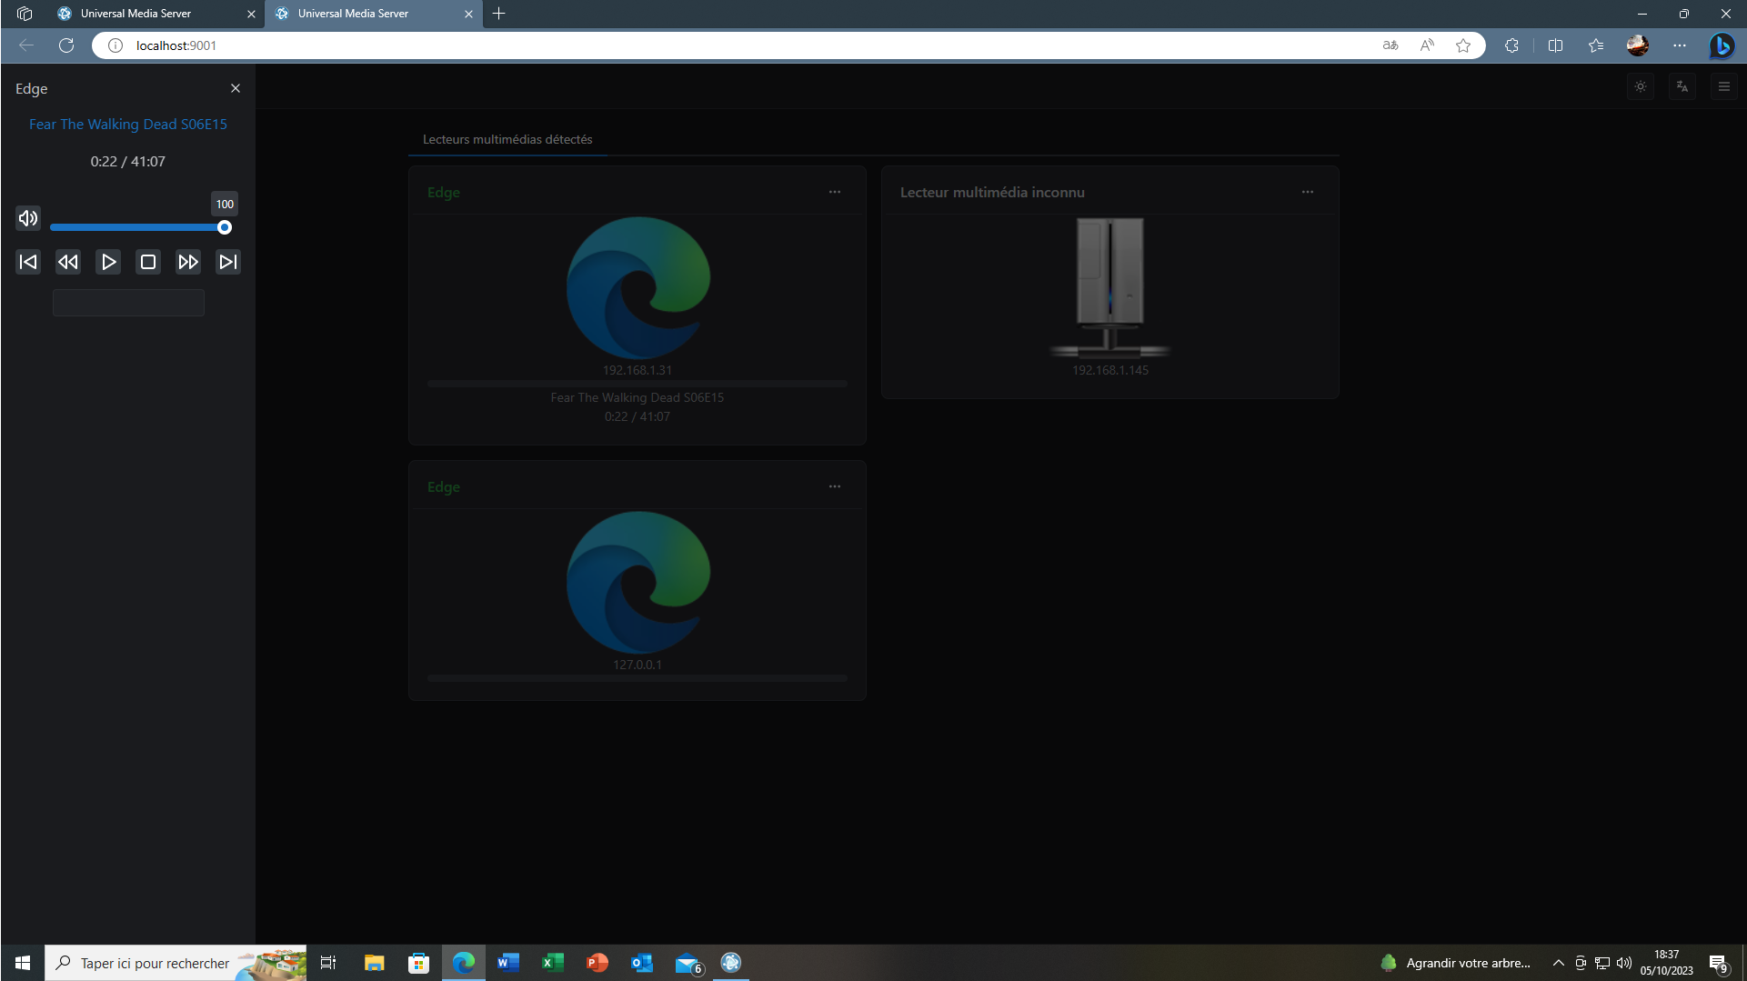Viewport: 1747px width, 981px height.
Task: Toggle light theme with the sun icon
Action: pyautogui.click(x=1640, y=86)
